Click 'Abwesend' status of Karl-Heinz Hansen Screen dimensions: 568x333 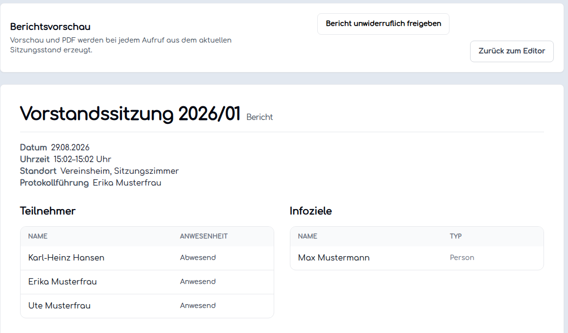click(x=198, y=258)
